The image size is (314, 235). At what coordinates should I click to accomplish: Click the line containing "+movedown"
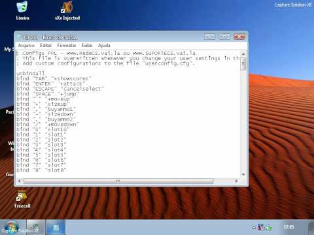pyautogui.click(x=48, y=125)
